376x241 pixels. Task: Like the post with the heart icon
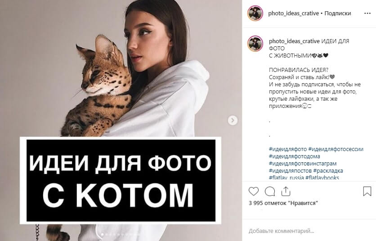[x=254, y=192]
